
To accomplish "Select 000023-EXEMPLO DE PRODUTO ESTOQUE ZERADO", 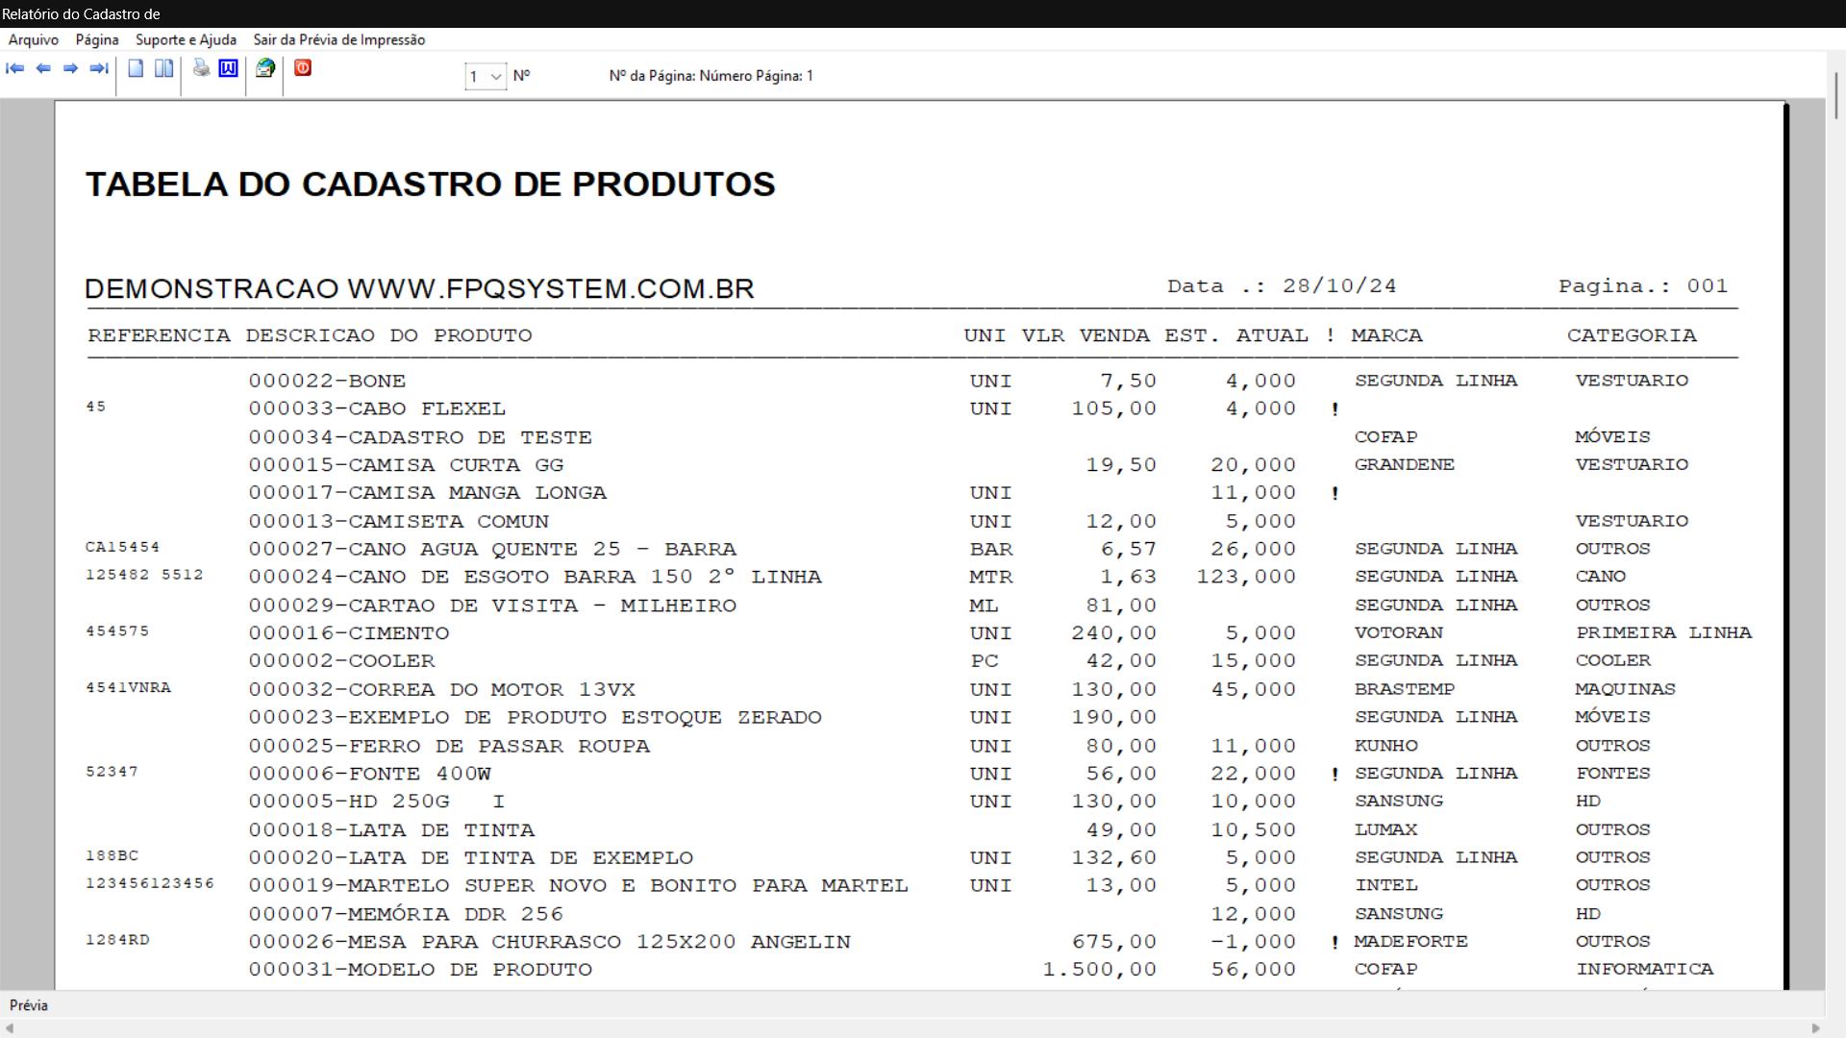I will pyautogui.click(x=535, y=718).
